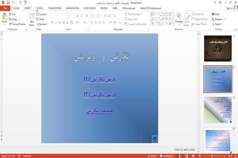
Task: Click the Start From Beginning slideshow icon
Action: [x=25, y=2]
